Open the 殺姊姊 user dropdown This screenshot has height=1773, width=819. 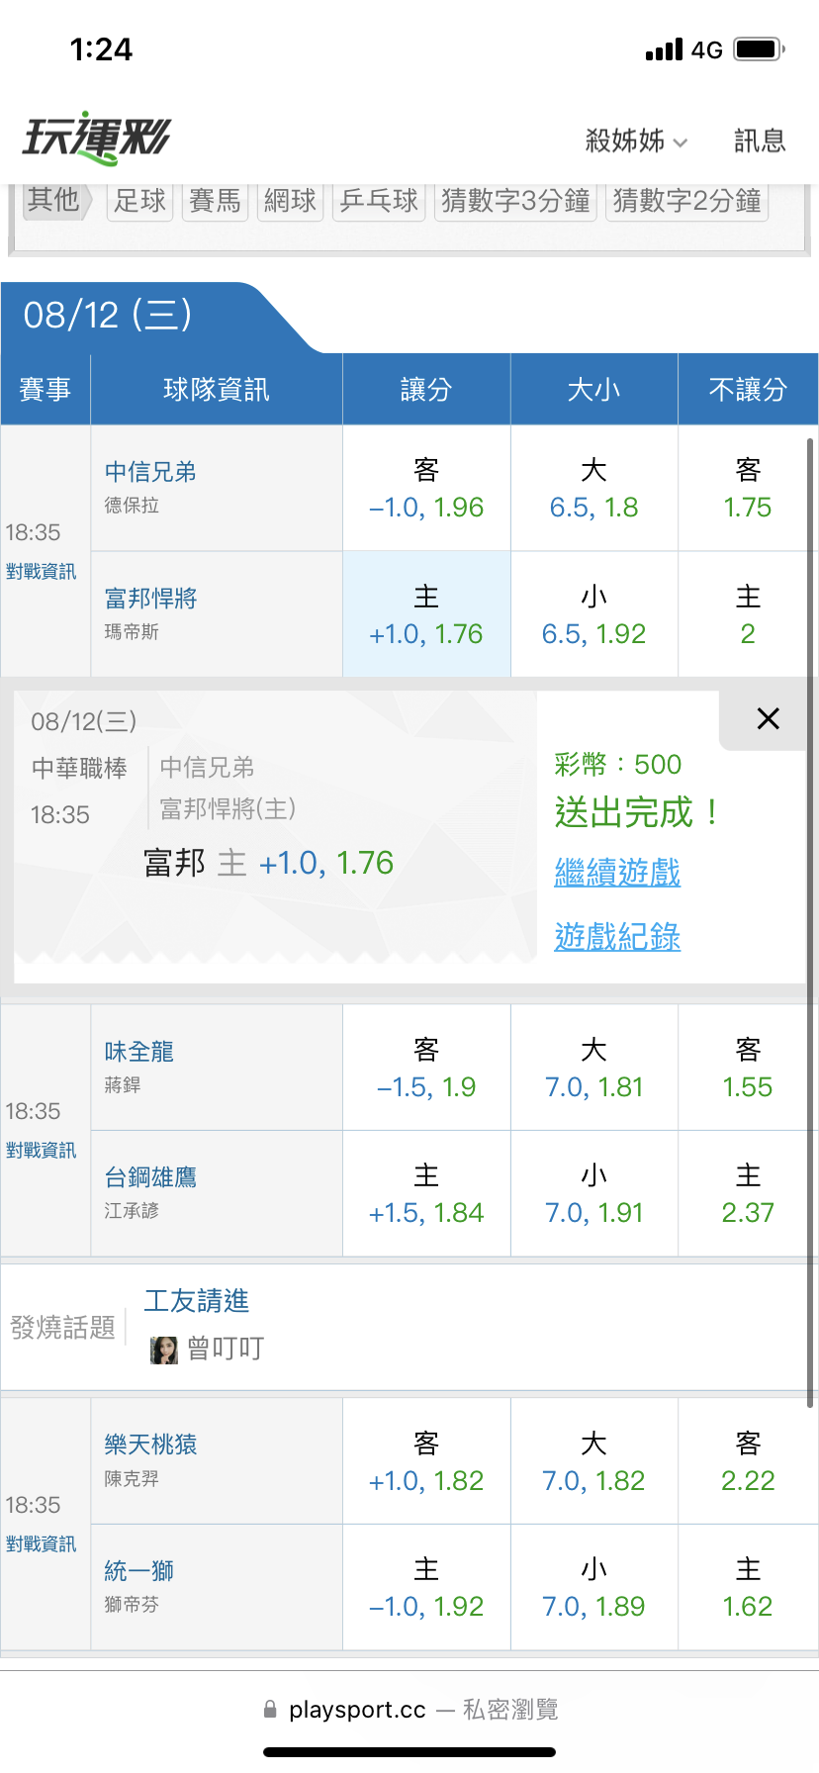(x=636, y=141)
